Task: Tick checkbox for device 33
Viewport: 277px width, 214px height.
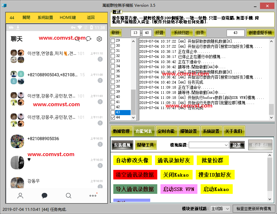Action: 113,61
